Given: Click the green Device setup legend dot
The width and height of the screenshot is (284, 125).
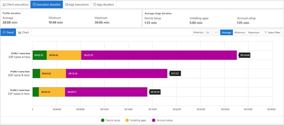Looking at the screenshot, I should pyautogui.click(x=102, y=120).
